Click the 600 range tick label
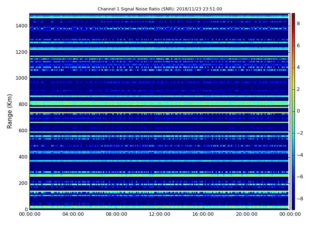Screen dimensions: 310x232 23,131
